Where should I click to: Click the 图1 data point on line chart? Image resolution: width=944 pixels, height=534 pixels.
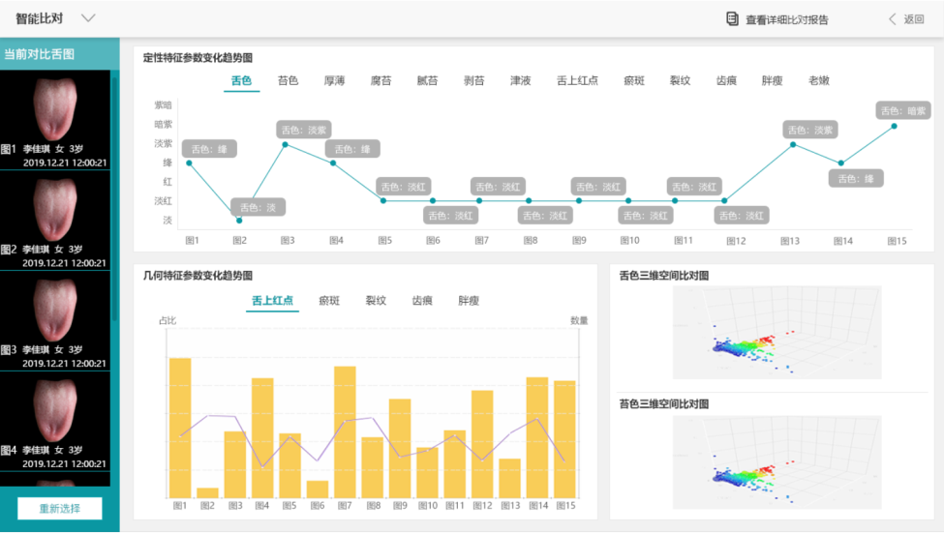pyautogui.click(x=189, y=163)
